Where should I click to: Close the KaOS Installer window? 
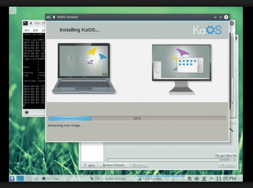tap(226, 17)
